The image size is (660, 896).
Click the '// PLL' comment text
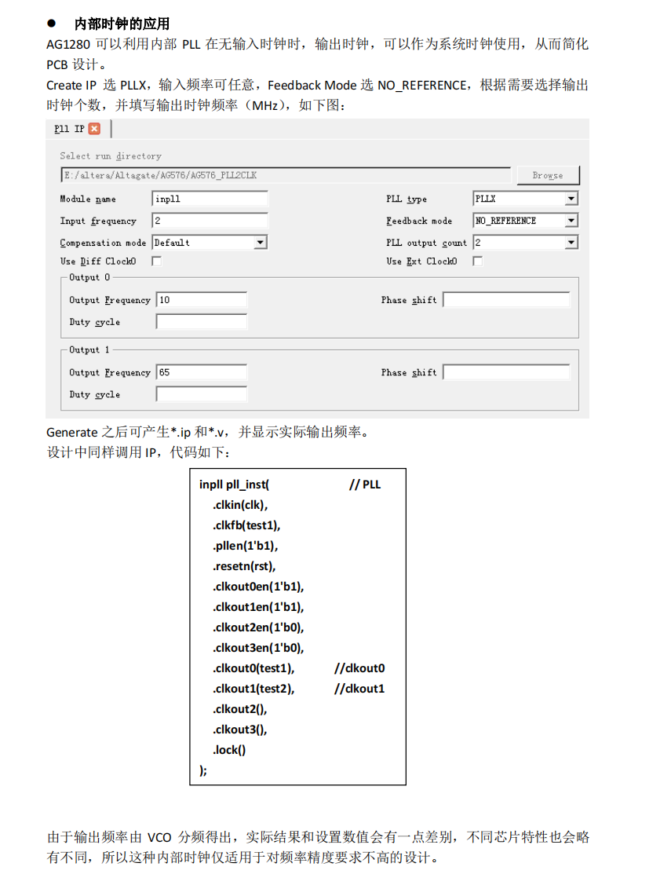coord(365,485)
